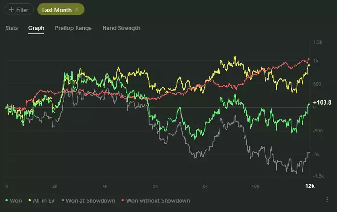Click the red Won without Showdown dot

pos(123,200)
